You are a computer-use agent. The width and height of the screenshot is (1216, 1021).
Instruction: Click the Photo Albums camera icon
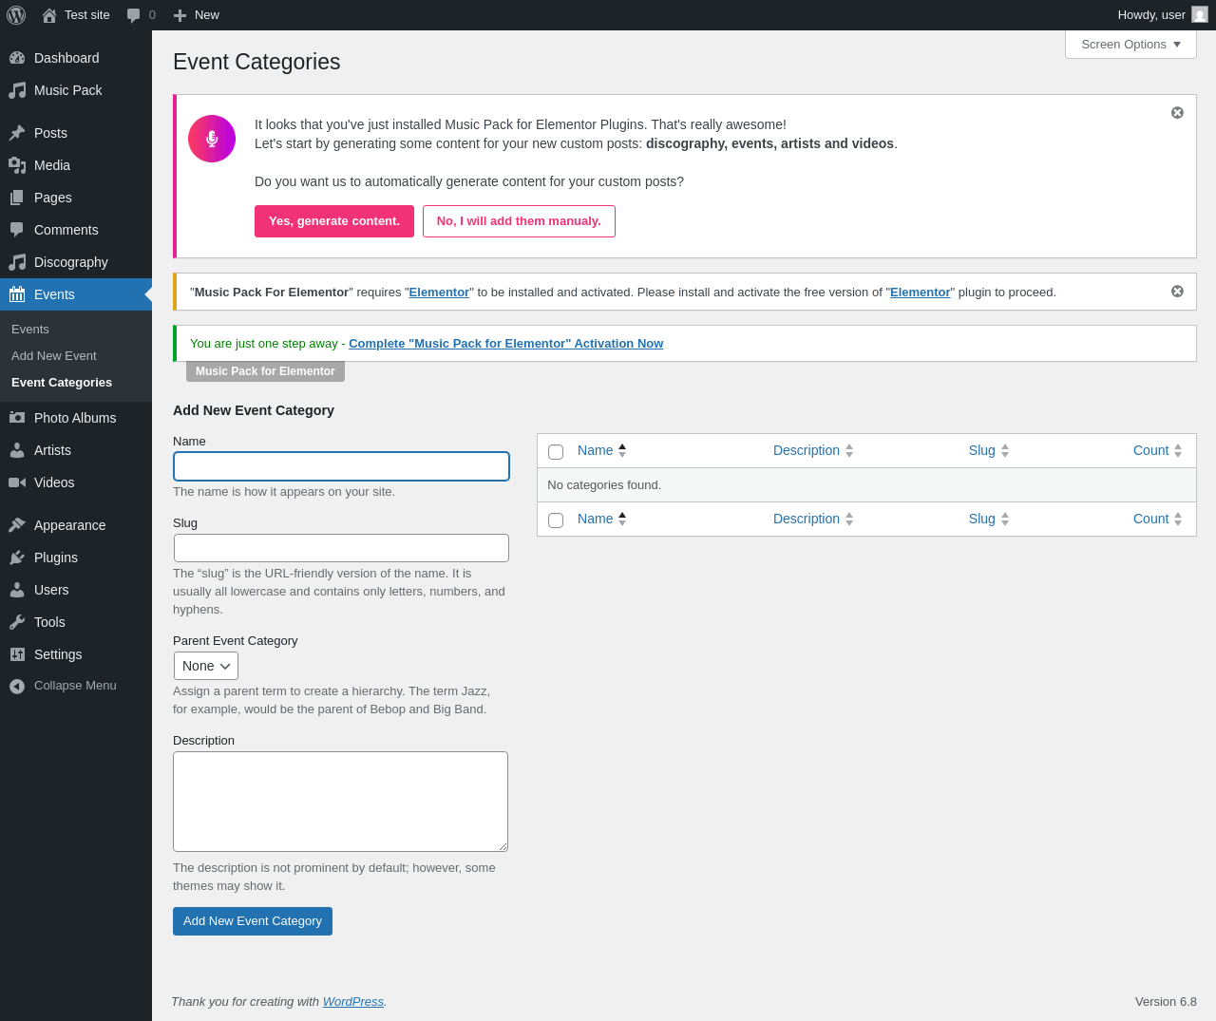pyautogui.click(x=17, y=418)
